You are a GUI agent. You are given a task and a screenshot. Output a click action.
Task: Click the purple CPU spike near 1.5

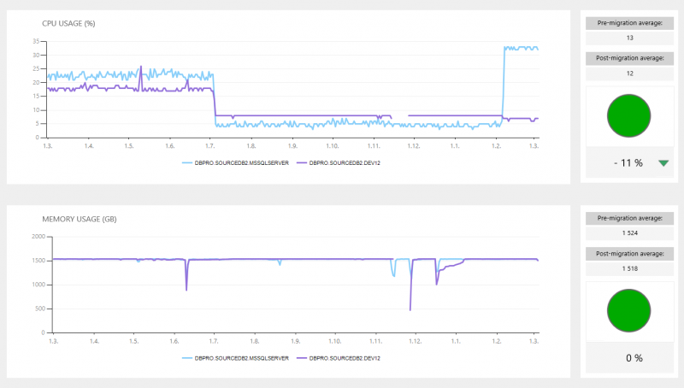pyautogui.click(x=141, y=67)
